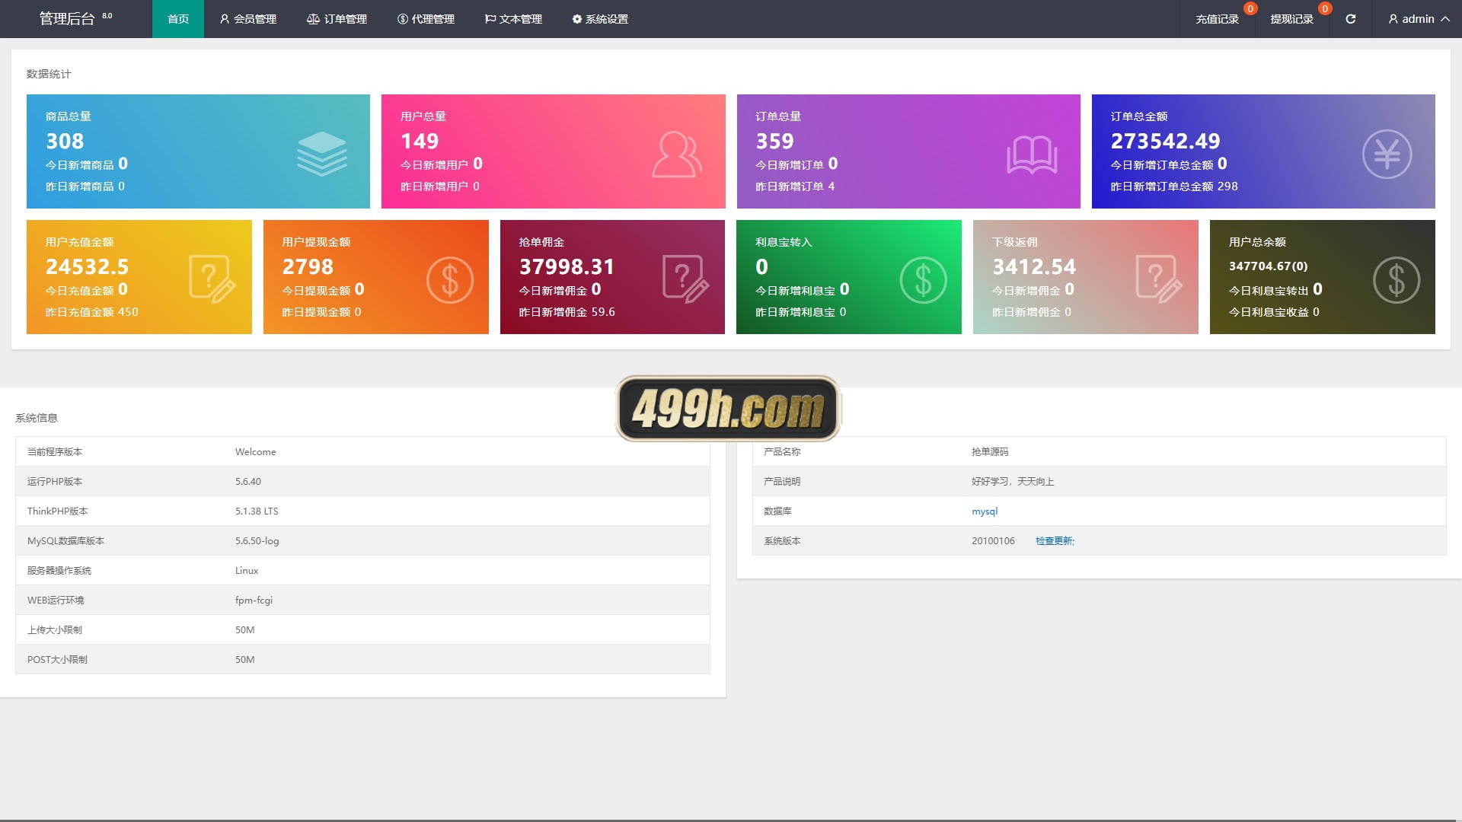Screen dimensions: 1462x822
Task: Click the layers icon in 商品总量 card
Action: [321, 153]
